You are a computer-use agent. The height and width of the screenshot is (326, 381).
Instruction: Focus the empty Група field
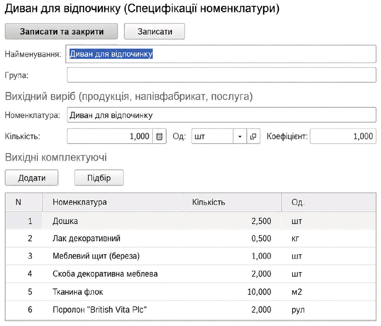[221, 75]
